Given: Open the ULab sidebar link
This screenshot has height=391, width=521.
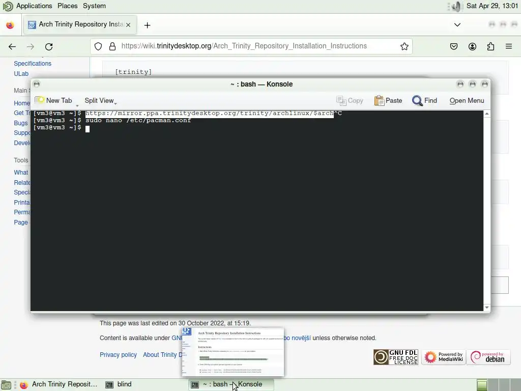Looking at the screenshot, I should point(21,74).
